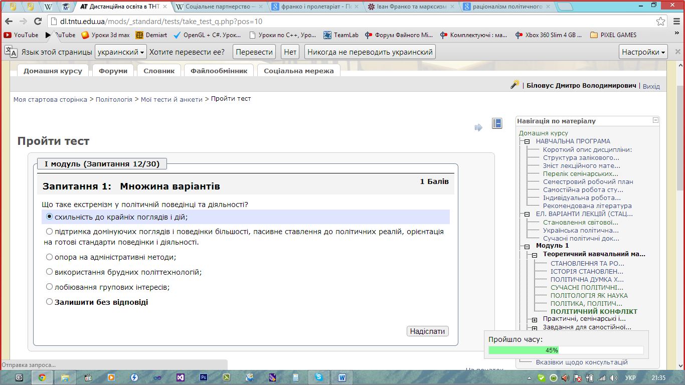This screenshot has height=385, width=685.
Task: Bookmark this page with the star icon
Action: tap(661, 22)
